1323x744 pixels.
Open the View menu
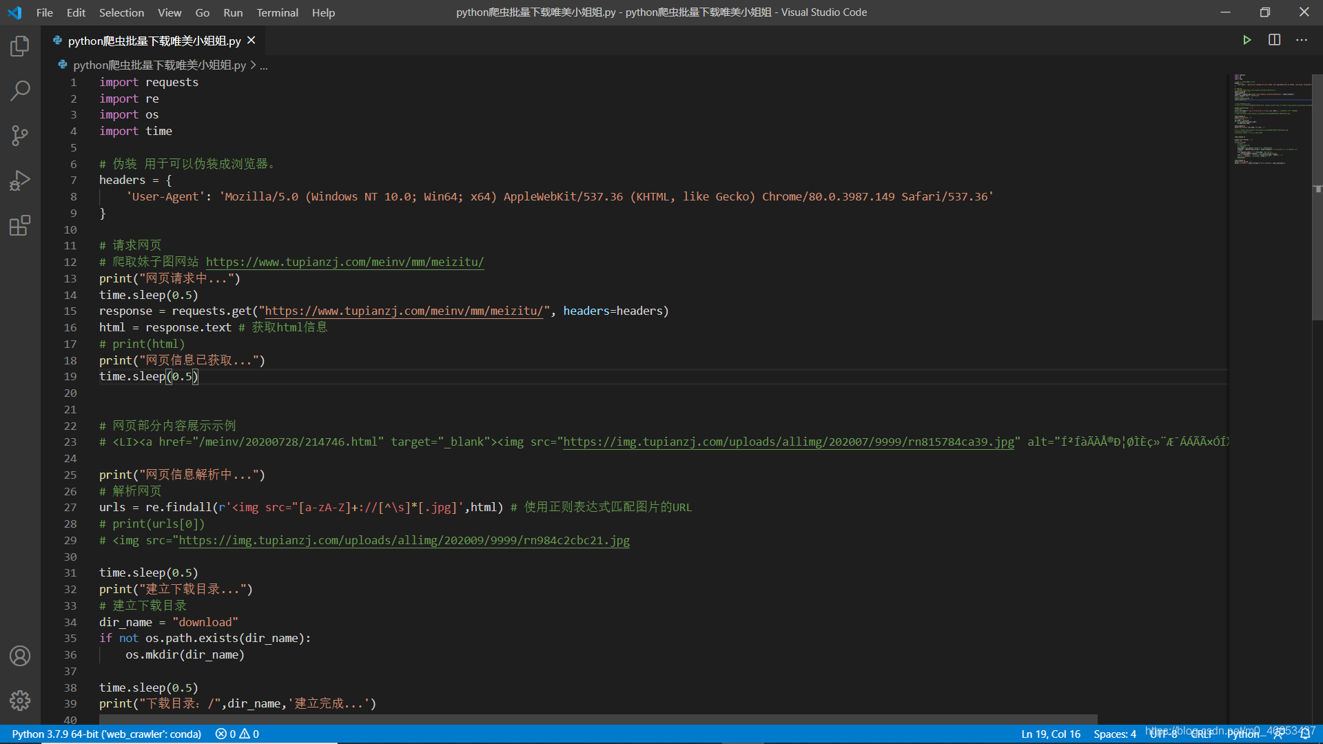tap(170, 12)
